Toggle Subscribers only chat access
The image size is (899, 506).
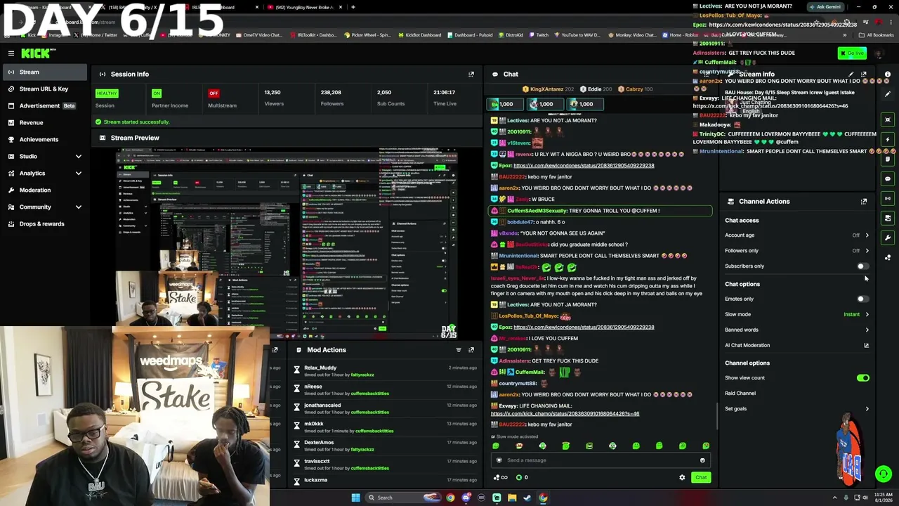tap(862, 266)
